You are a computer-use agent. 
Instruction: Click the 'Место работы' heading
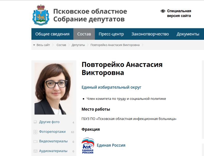(96, 109)
